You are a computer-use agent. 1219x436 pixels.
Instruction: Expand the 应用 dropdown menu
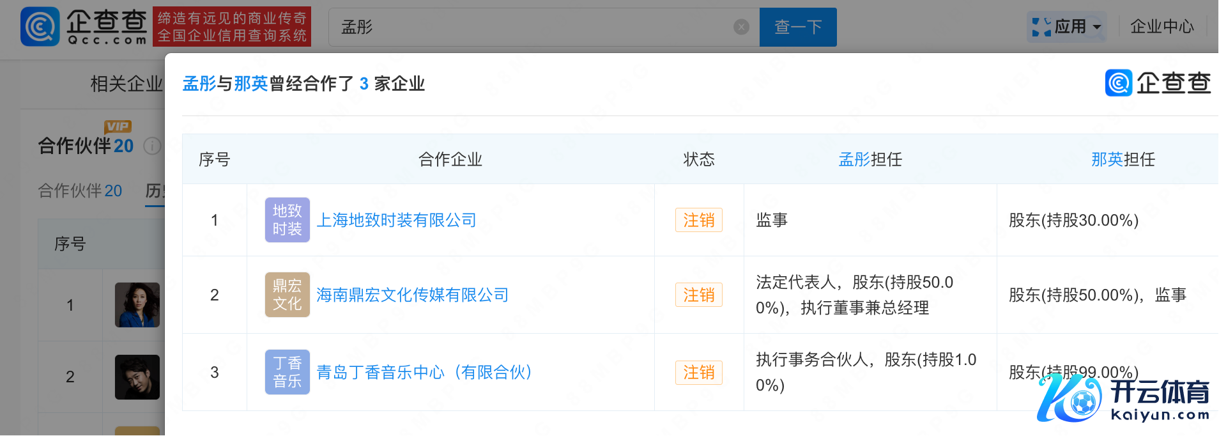coord(1068,27)
